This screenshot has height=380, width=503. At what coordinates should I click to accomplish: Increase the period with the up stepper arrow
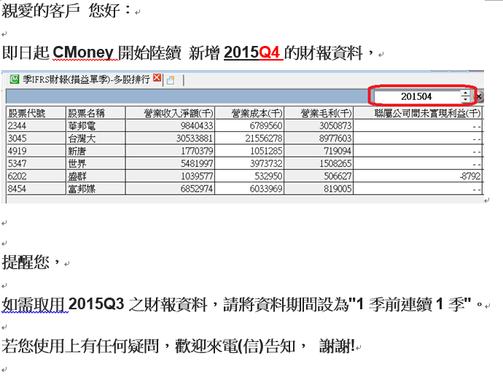click(x=465, y=93)
